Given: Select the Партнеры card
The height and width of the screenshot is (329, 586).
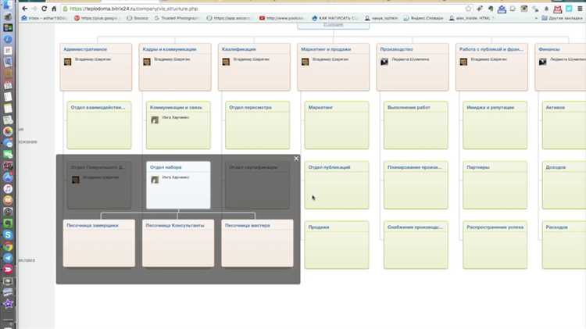Looking at the screenshot, I should (495, 185).
